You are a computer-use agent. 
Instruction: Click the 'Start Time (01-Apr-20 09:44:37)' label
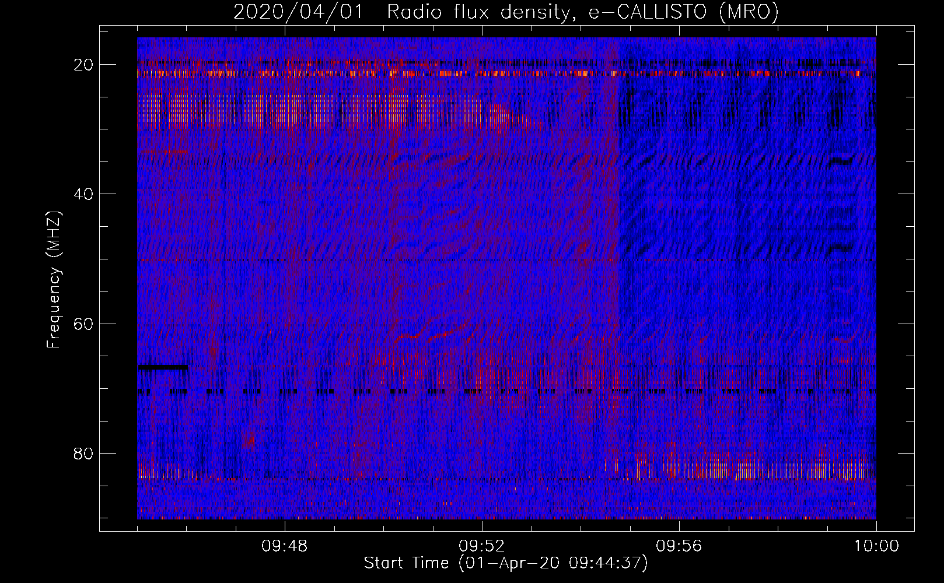(x=506, y=563)
